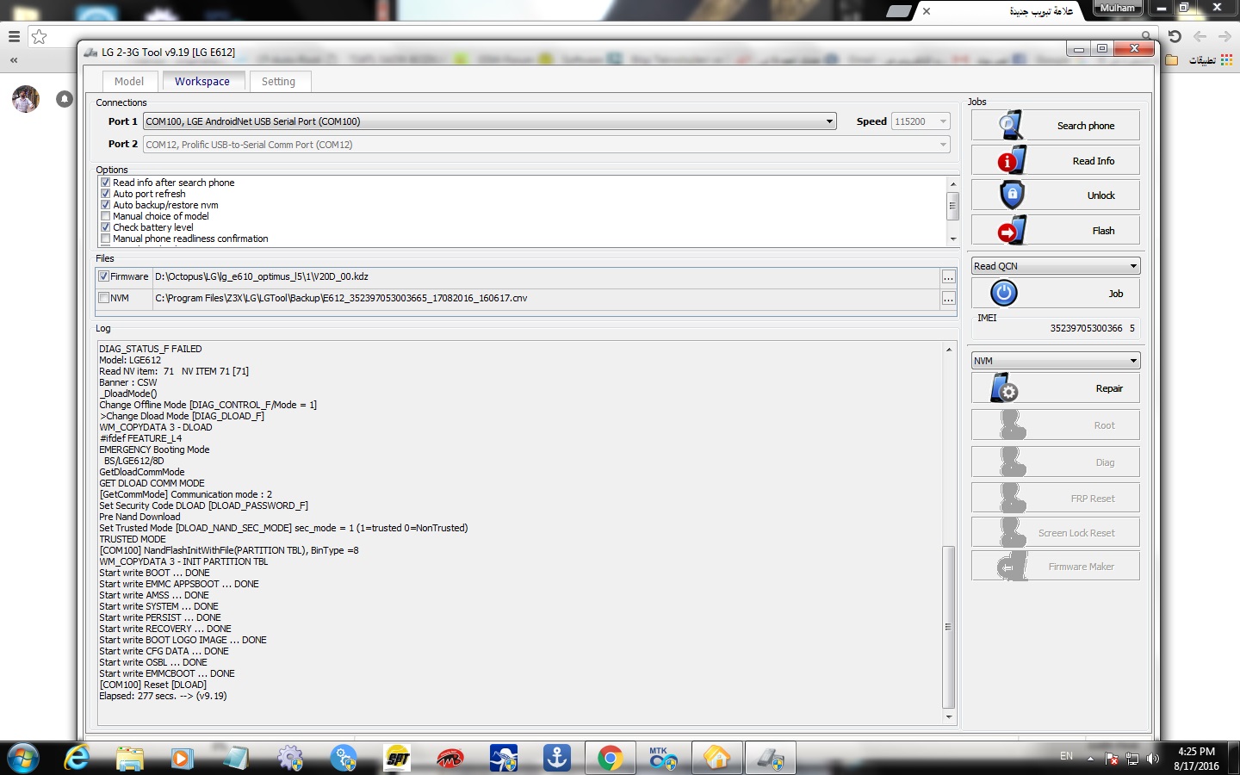
Task: Click the Job power icon
Action: coord(1003,294)
